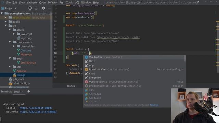The height and width of the screenshot is (123, 219).
Task: Click the locate/scroll-from-source target icon
Action: tap(30, 8)
